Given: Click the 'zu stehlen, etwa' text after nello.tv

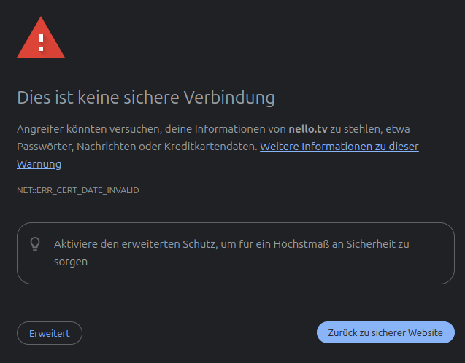Looking at the screenshot, I should 370,129.
